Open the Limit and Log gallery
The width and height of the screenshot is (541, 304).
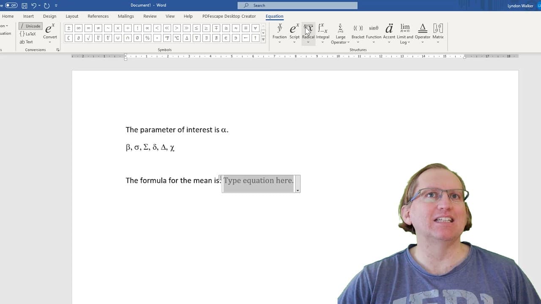point(405,33)
